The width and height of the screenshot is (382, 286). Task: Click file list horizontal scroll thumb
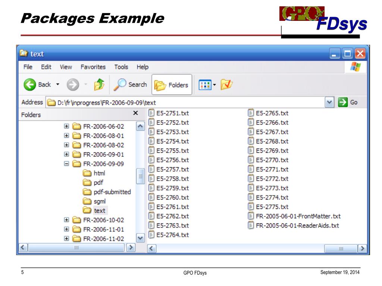(341, 248)
